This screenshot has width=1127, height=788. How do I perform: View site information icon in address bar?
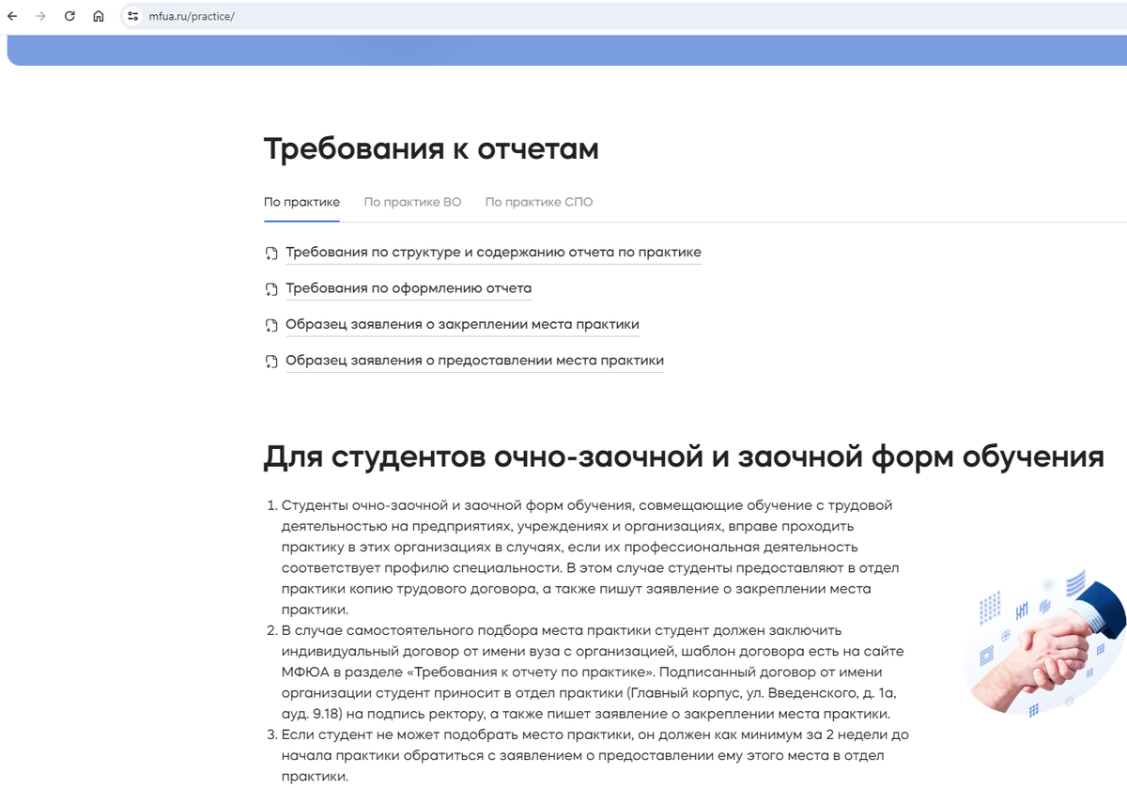point(132,16)
